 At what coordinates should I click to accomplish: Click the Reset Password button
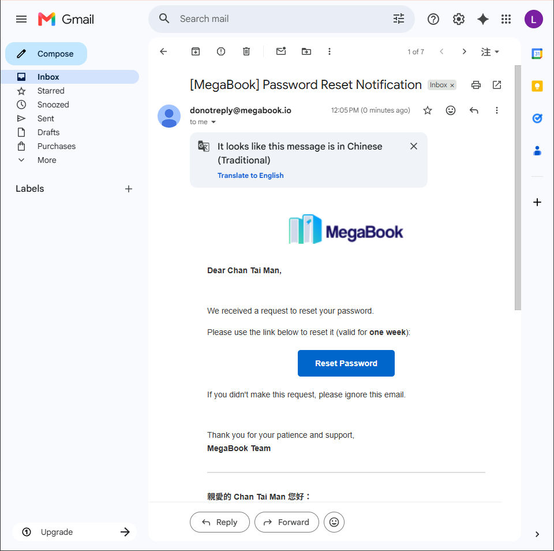(x=346, y=363)
